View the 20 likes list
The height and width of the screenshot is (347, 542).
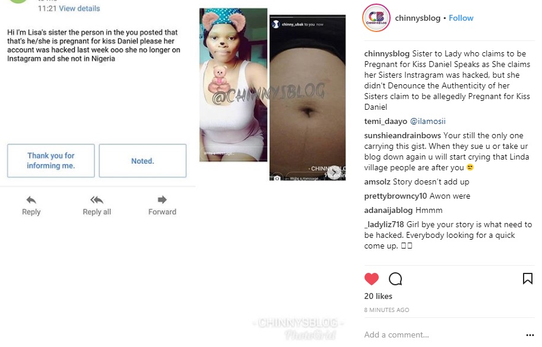(378, 296)
